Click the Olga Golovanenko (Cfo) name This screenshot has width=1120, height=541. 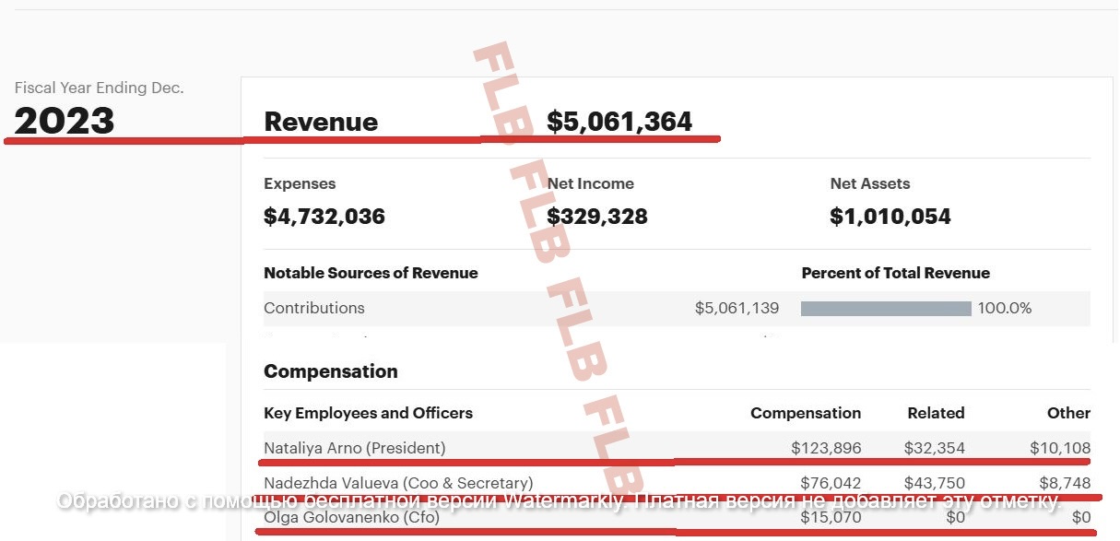(351, 517)
